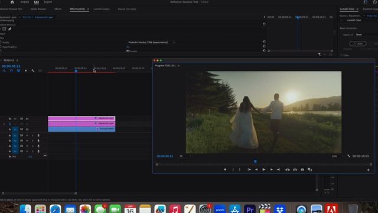Viewport: 378px width, 213px height.
Task: Open the Media Browser panel tab
Action: [38, 9]
